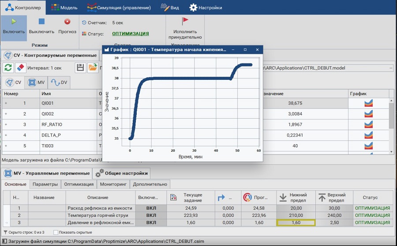Image resolution: width=397 pixels, height=246 pixels.
Task: Open the graph icon for RF_RATIO row
Action: tap(368, 125)
